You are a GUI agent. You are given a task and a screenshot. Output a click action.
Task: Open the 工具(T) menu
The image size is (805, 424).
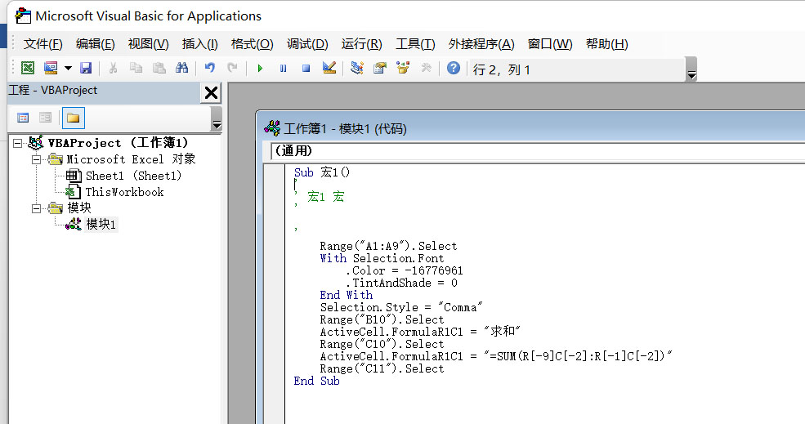tap(415, 44)
